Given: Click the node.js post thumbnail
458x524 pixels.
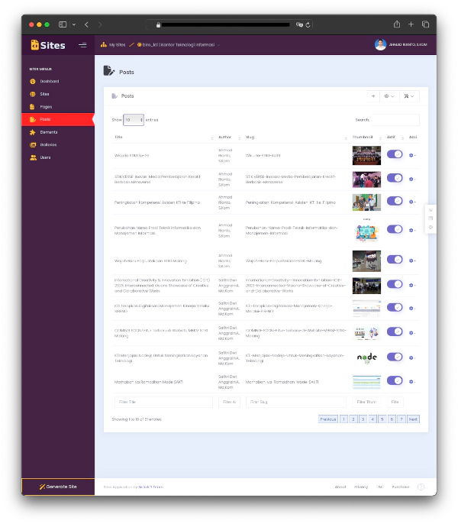Looking at the screenshot, I should click(366, 357).
